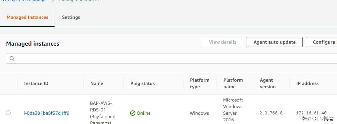
Task: Click Microsoft Windows Server 2016 cell
Action: click(233, 110)
